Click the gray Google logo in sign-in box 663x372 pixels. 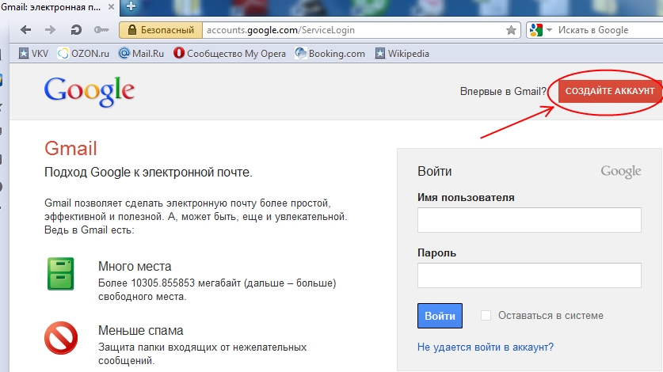621,171
